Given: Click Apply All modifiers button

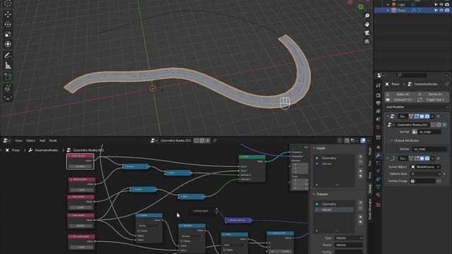Looking at the screenshot, I should 400,94.
